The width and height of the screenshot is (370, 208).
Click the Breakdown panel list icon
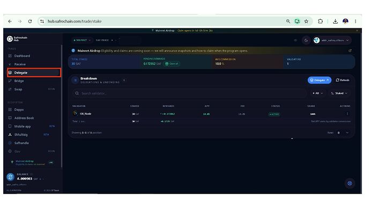[x=75, y=80]
